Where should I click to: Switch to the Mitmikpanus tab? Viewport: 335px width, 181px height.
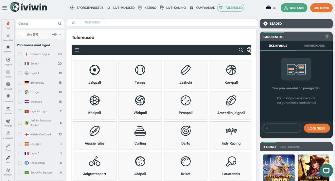pyautogui.click(x=314, y=46)
